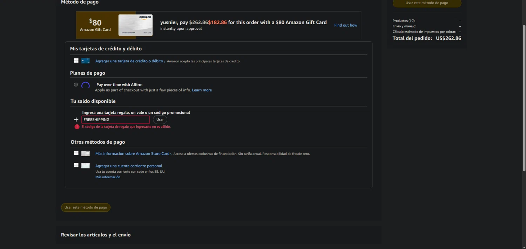Click the Otros métodos de pago heading
Screen dimensions: 526x249
click(98, 142)
